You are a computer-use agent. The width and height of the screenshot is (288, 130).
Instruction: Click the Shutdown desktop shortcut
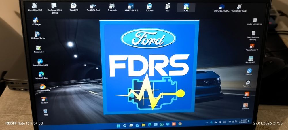[x=245, y=106]
